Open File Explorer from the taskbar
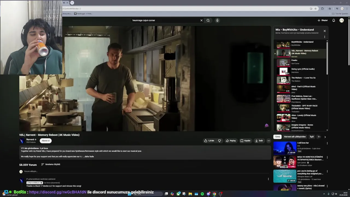The width and height of the screenshot is (350, 197). tap(190, 194)
